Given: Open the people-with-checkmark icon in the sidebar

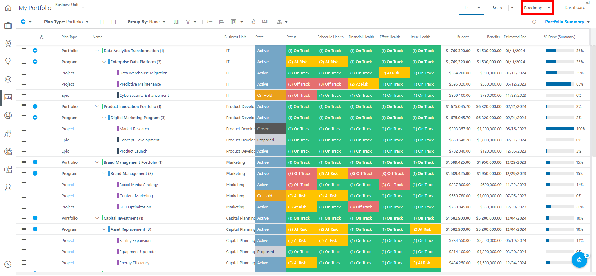Looking at the screenshot, I should click(x=8, y=133).
